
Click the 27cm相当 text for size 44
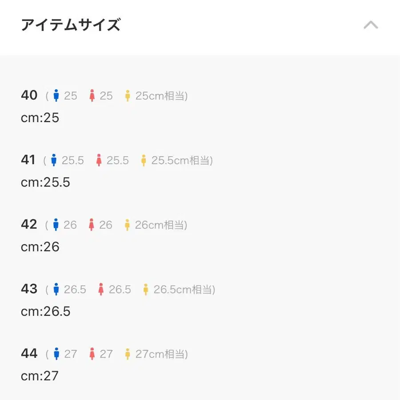click(161, 354)
